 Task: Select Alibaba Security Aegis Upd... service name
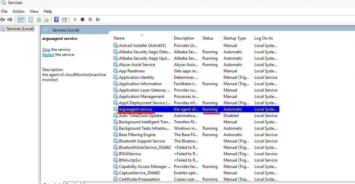pyautogui.click(x=144, y=58)
